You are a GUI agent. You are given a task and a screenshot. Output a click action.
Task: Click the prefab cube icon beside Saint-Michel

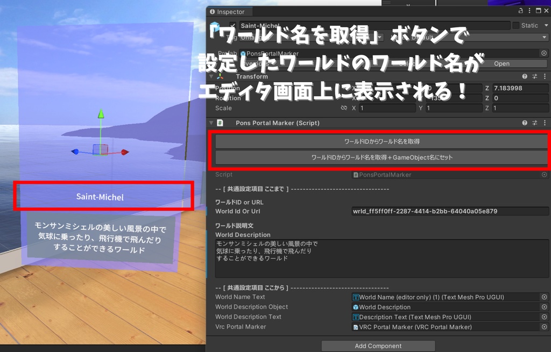click(215, 24)
